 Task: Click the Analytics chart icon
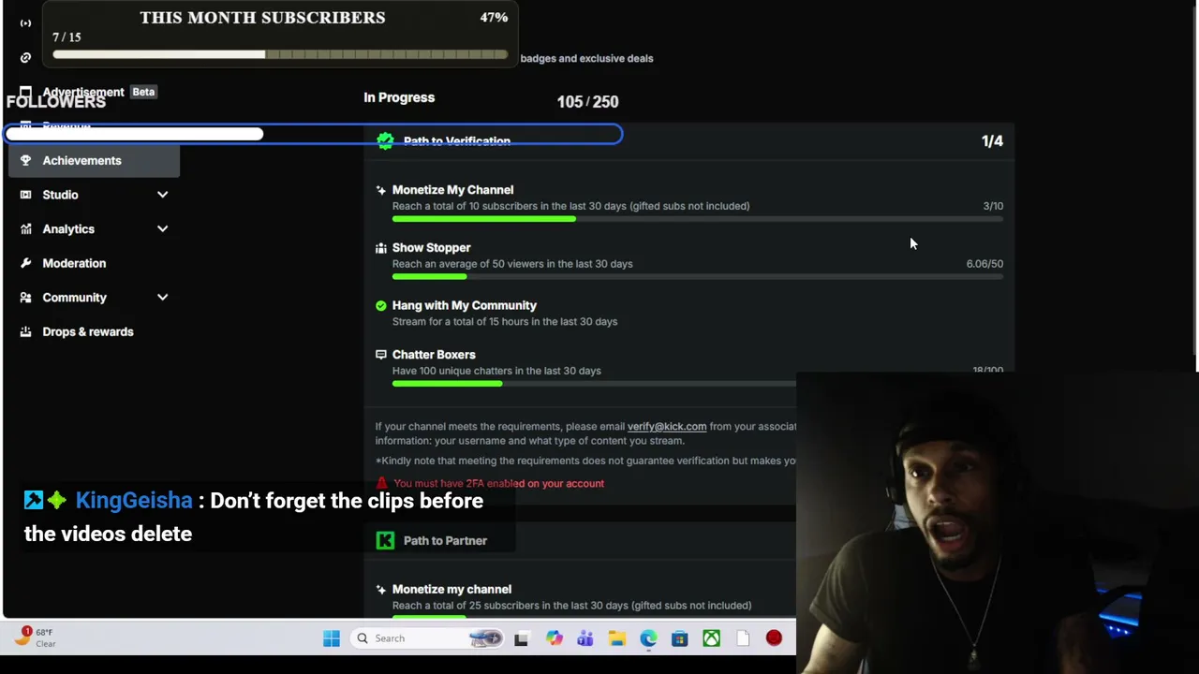click(x=25, y=228)
